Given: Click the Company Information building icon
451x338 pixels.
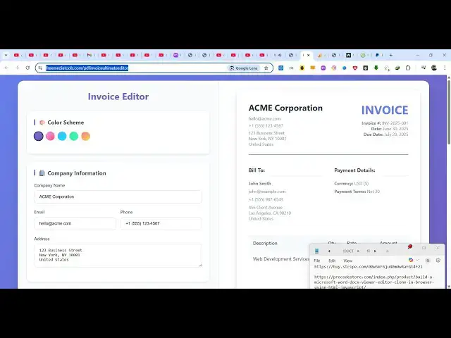Looking at the screenshot, I should pyautogui.click(x=42, y=173).
